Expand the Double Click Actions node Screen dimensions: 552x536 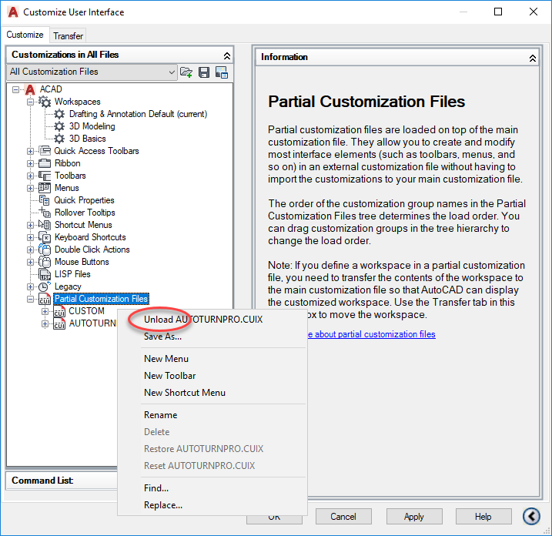[30, 250]
